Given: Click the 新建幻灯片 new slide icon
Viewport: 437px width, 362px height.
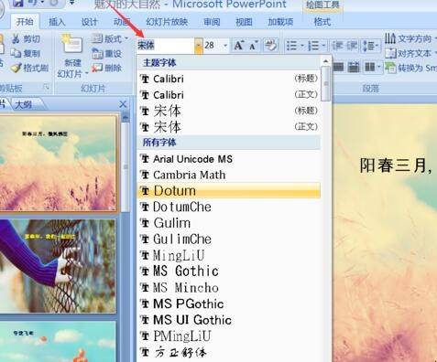Looking at the screenshot, I should pyautogui.click(x=72, y=44).
